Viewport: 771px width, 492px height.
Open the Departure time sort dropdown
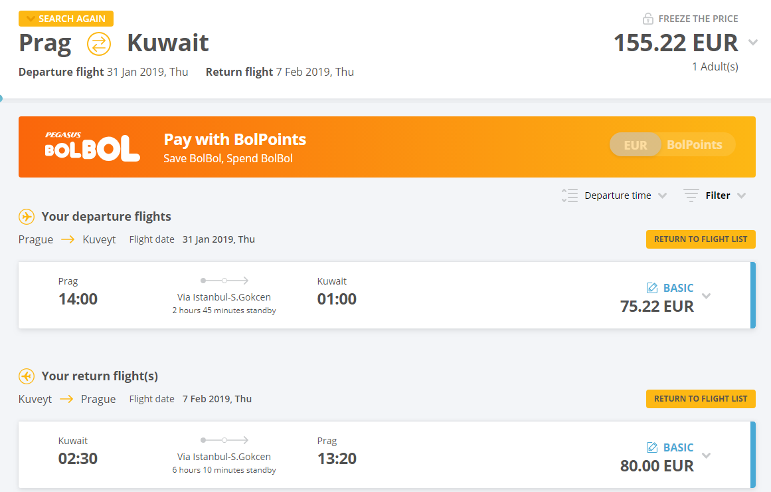click(x=625, y=195)
